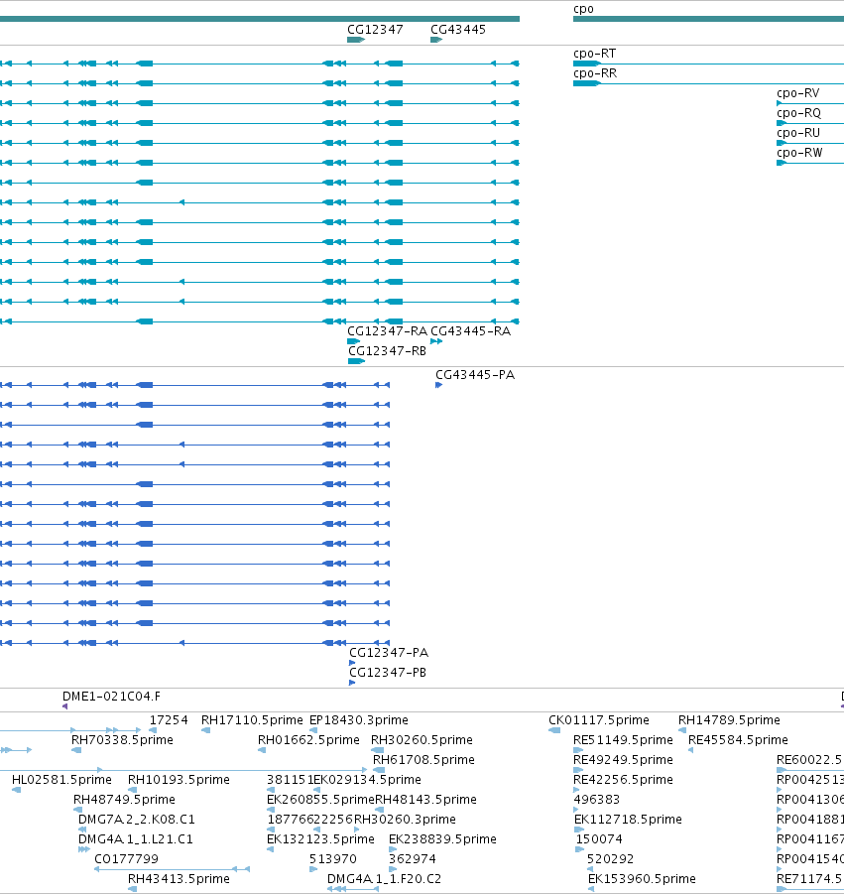
Task: Select the EK238839.5prime EST
Action: click(x=442, y=839)
